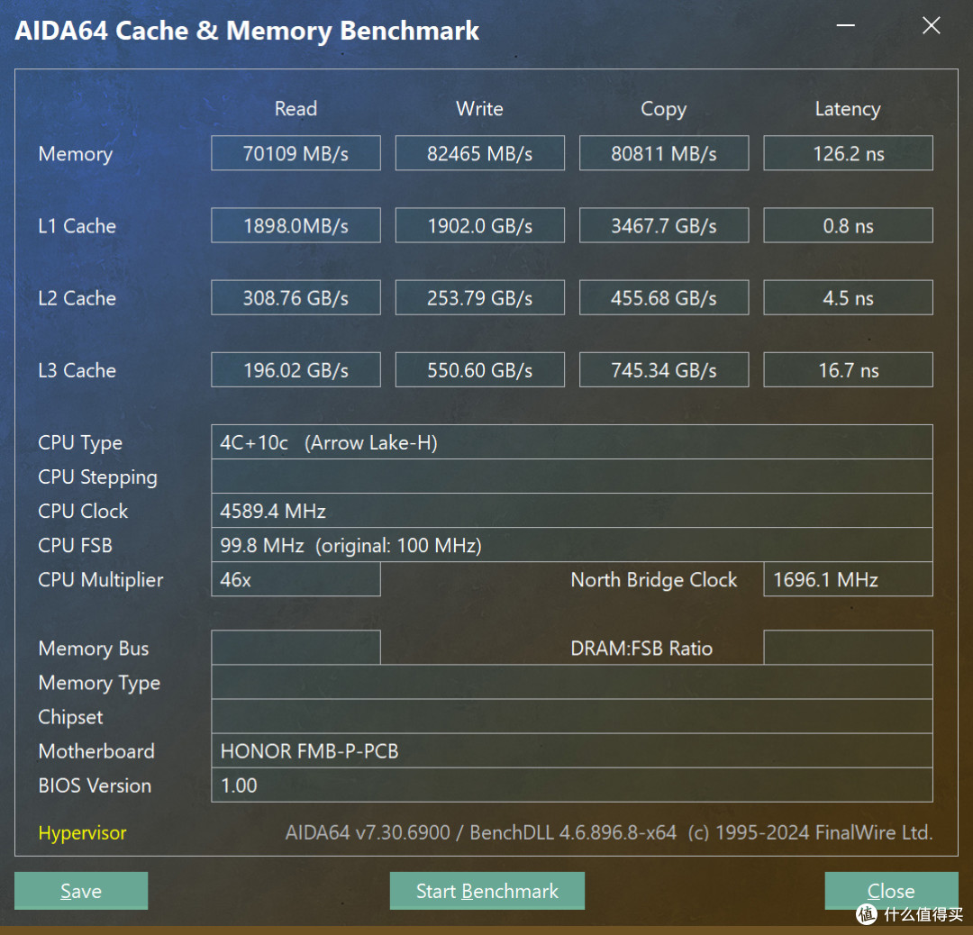Select L2 Cache copy value 455.68 GB/s
973x935 pixels.
[x=664, y=297]
